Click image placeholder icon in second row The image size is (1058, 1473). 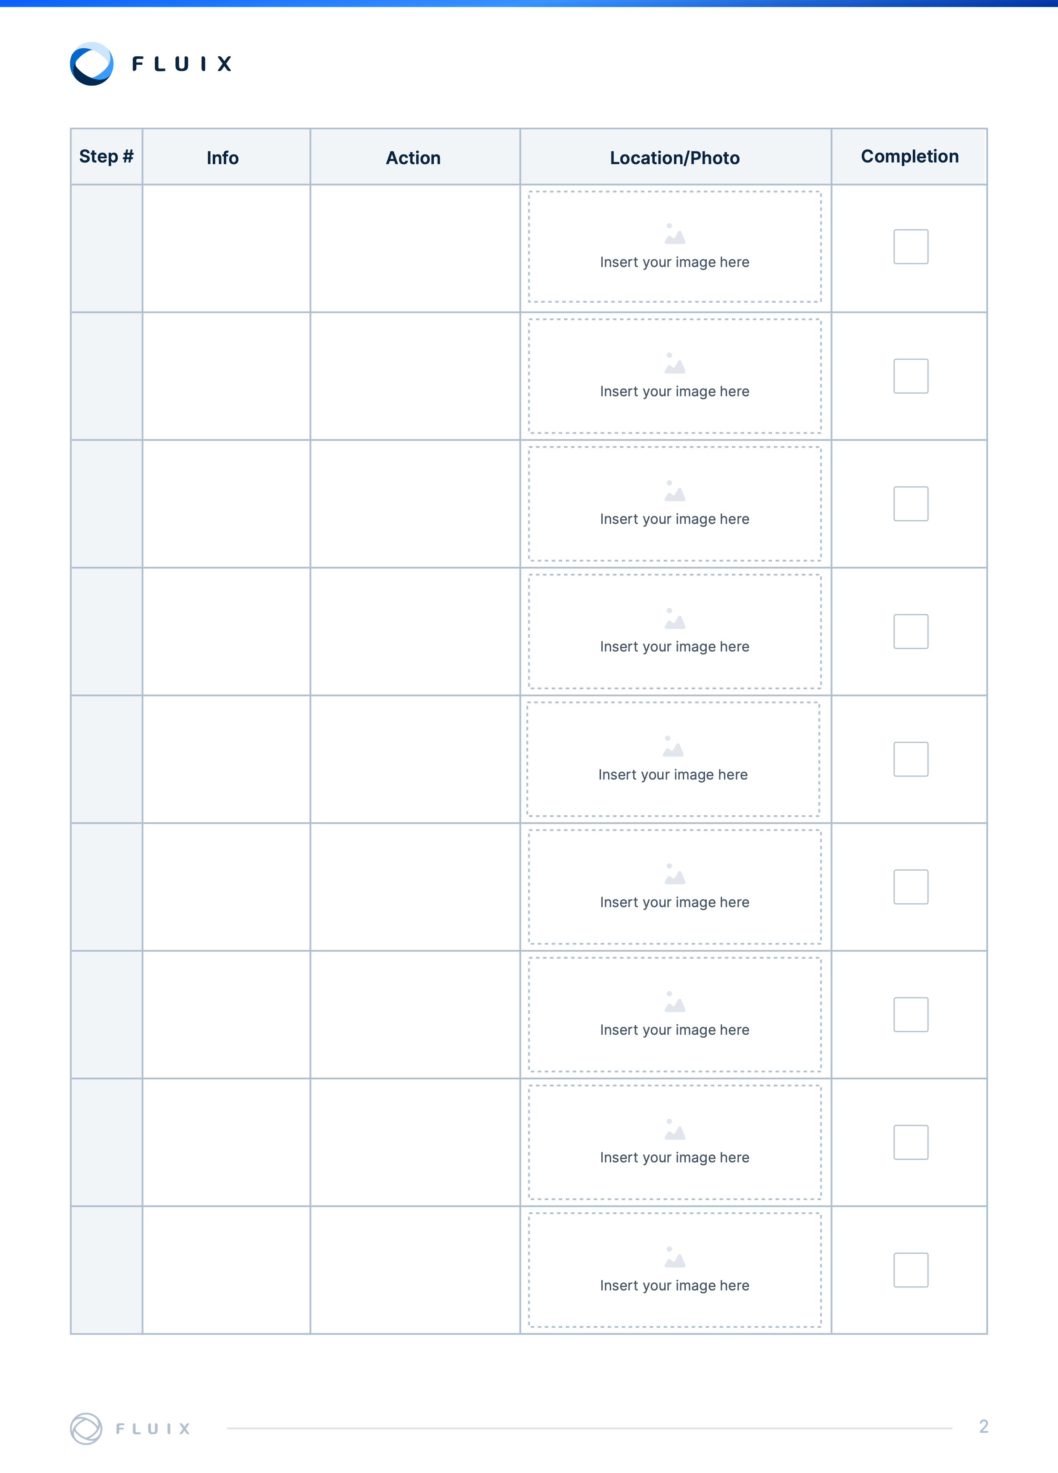click(x=674, y=363)
